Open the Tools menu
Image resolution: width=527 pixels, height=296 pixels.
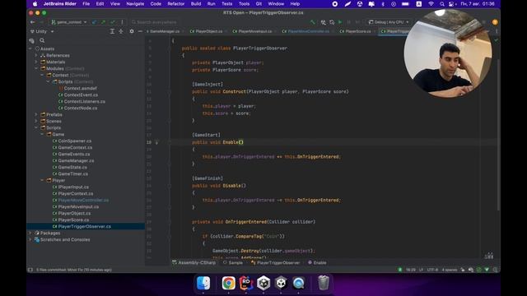tap(244, 4)
